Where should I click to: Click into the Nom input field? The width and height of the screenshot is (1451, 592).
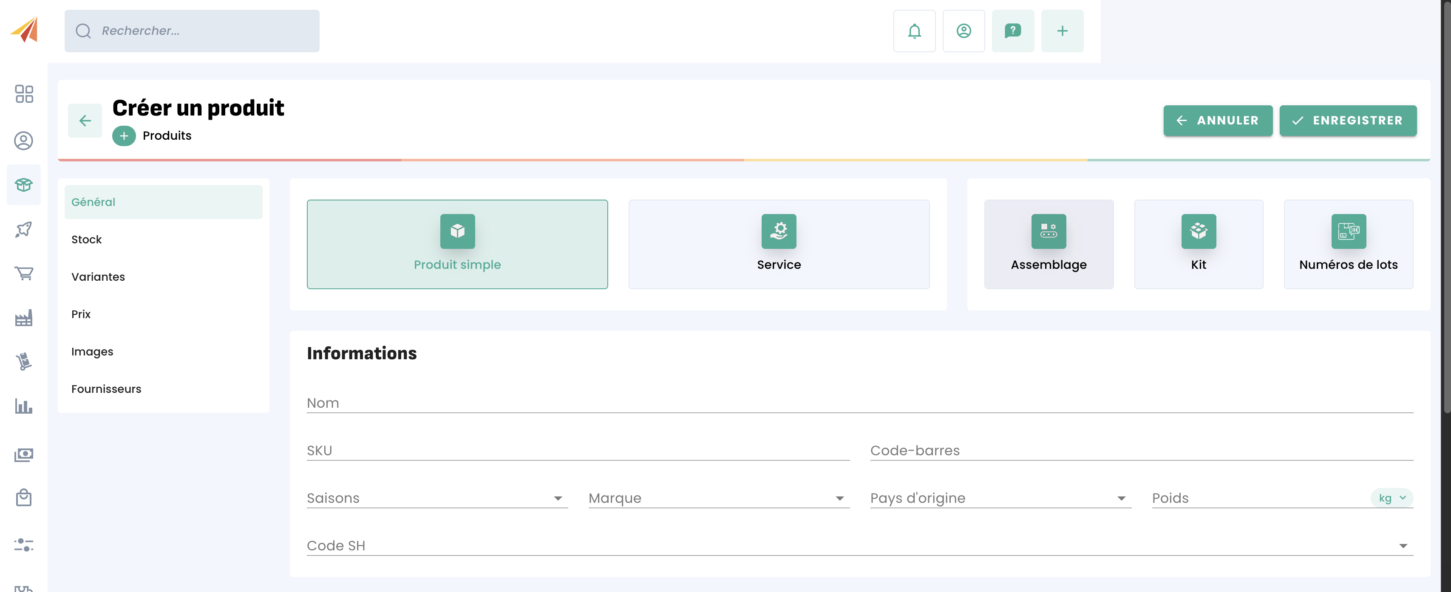859,403
